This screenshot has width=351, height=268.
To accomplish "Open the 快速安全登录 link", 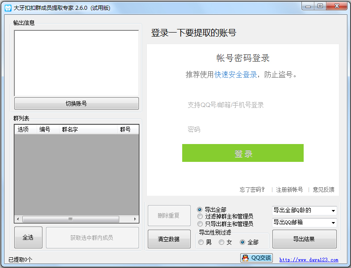I will 236,74.
